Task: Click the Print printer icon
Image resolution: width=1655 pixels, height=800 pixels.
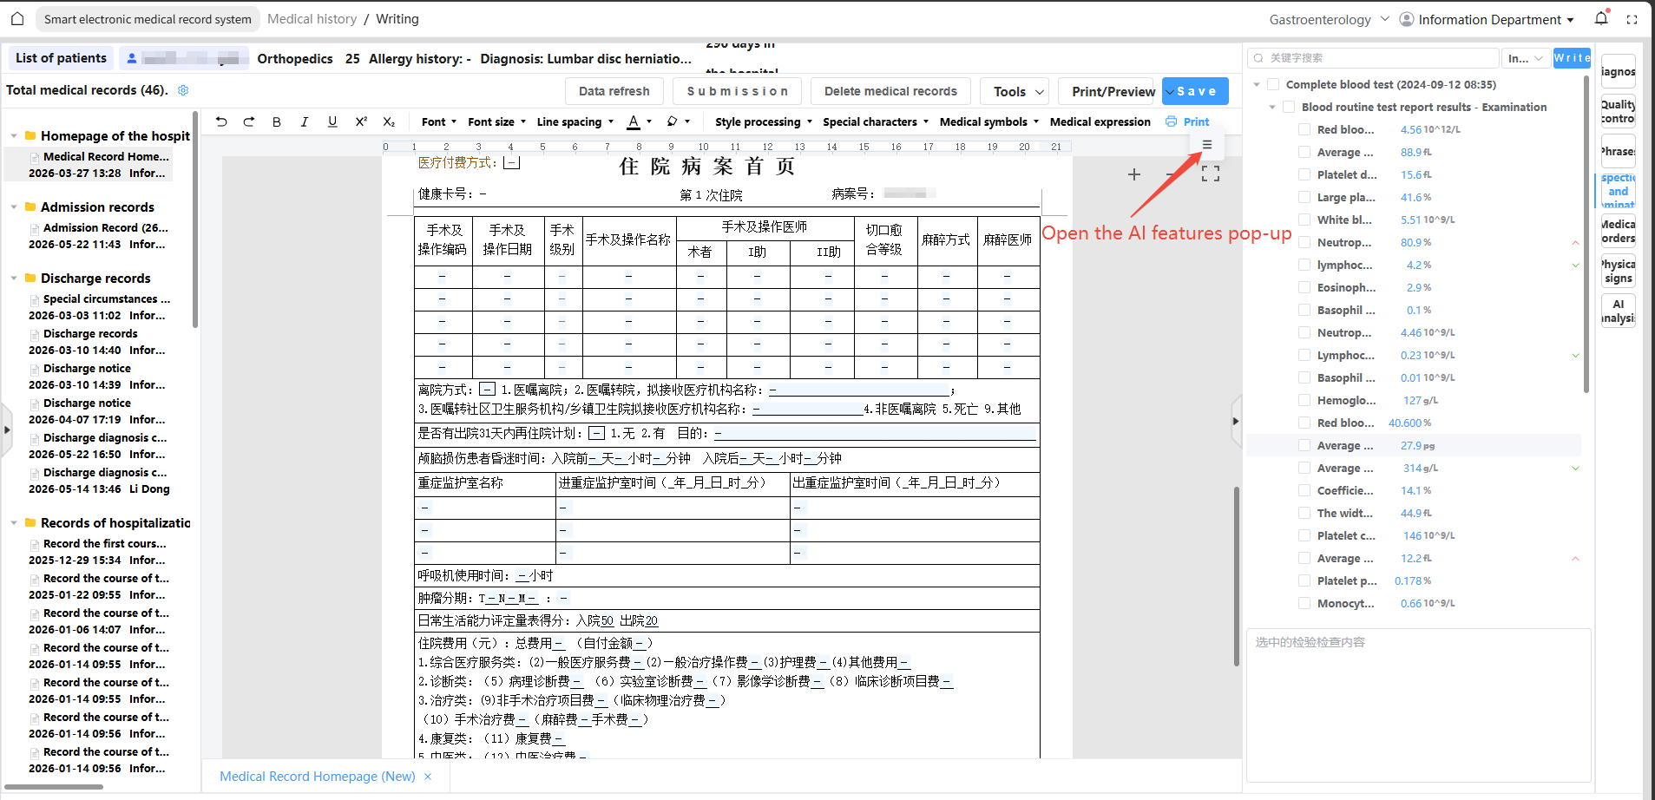Action: click(1172, 121)
